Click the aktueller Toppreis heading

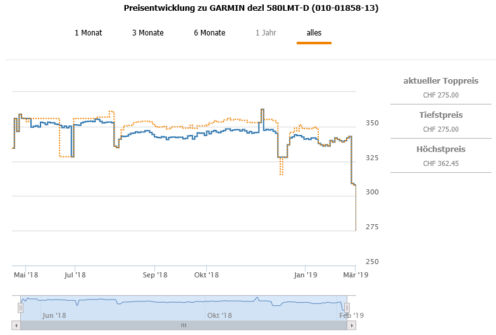pyautogui.click(x=441, y=81)
